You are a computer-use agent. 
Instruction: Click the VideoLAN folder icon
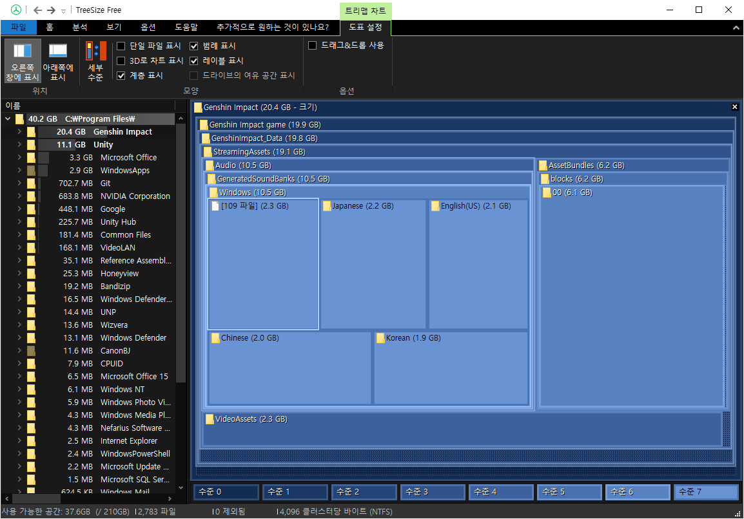32,247
